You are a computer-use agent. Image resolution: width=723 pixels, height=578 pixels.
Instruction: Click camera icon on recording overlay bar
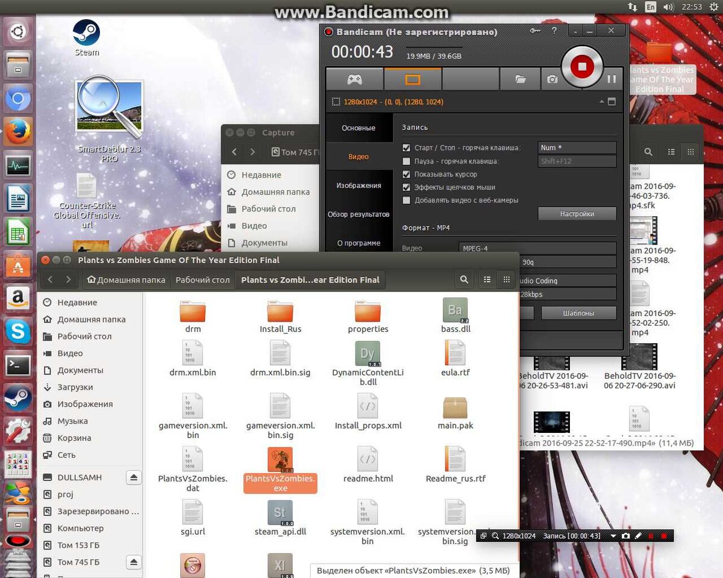(626, 536)
